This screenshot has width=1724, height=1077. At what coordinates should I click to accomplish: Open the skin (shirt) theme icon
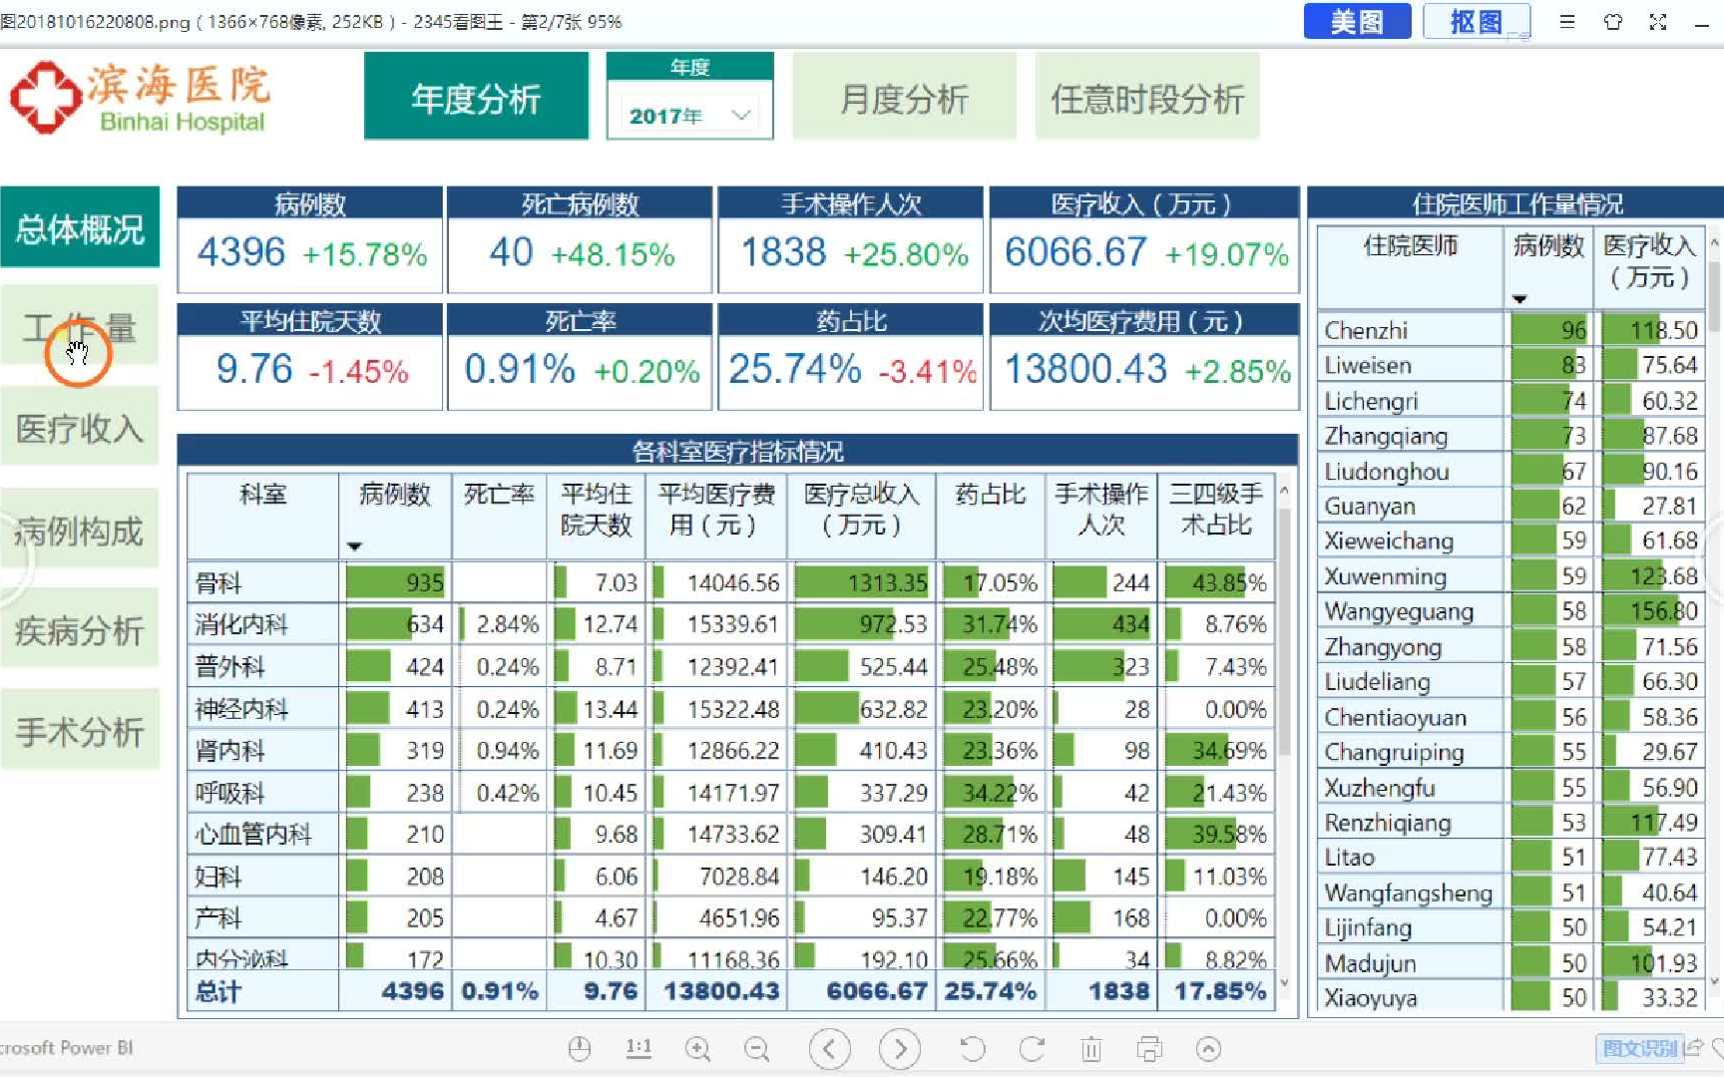point(1613,21)
